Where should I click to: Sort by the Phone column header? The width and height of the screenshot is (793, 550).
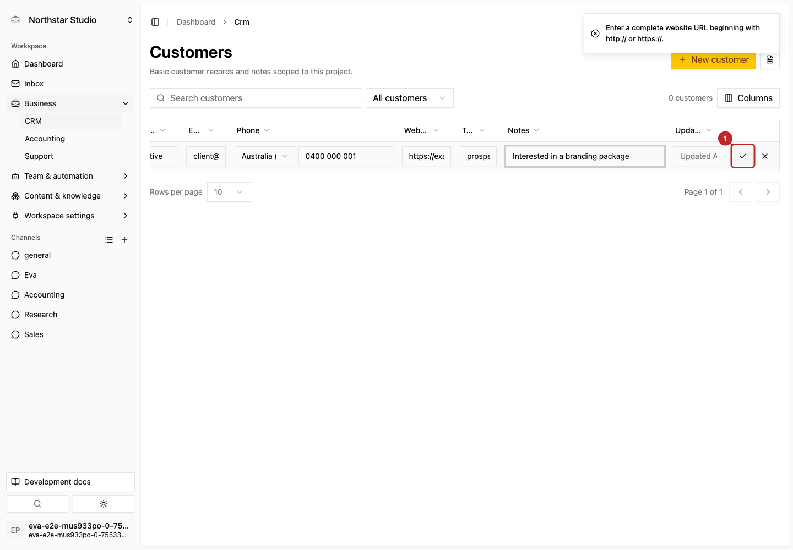coord(253,130)
